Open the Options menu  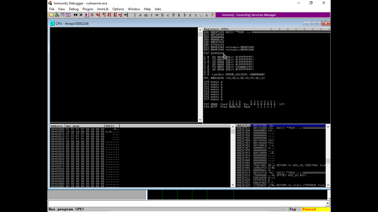pyautogui.click(x=118, y=9)
